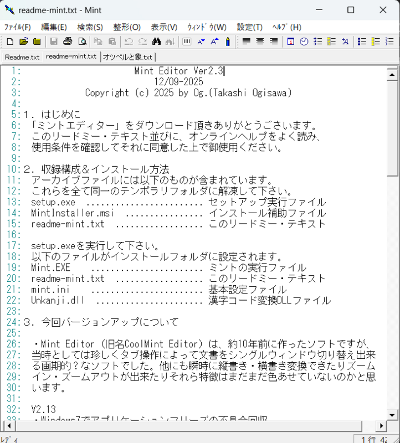
Task: Click the New file toolbar icon
Action: [10, 42]
